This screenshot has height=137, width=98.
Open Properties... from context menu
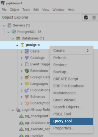[71, 128]
